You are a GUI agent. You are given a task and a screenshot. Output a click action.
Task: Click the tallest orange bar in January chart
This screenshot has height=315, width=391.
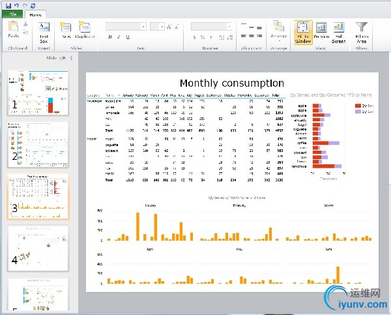point(138,226)
